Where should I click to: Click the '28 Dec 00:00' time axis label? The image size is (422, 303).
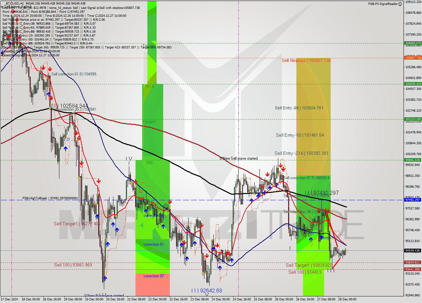[x=347, y=300]
